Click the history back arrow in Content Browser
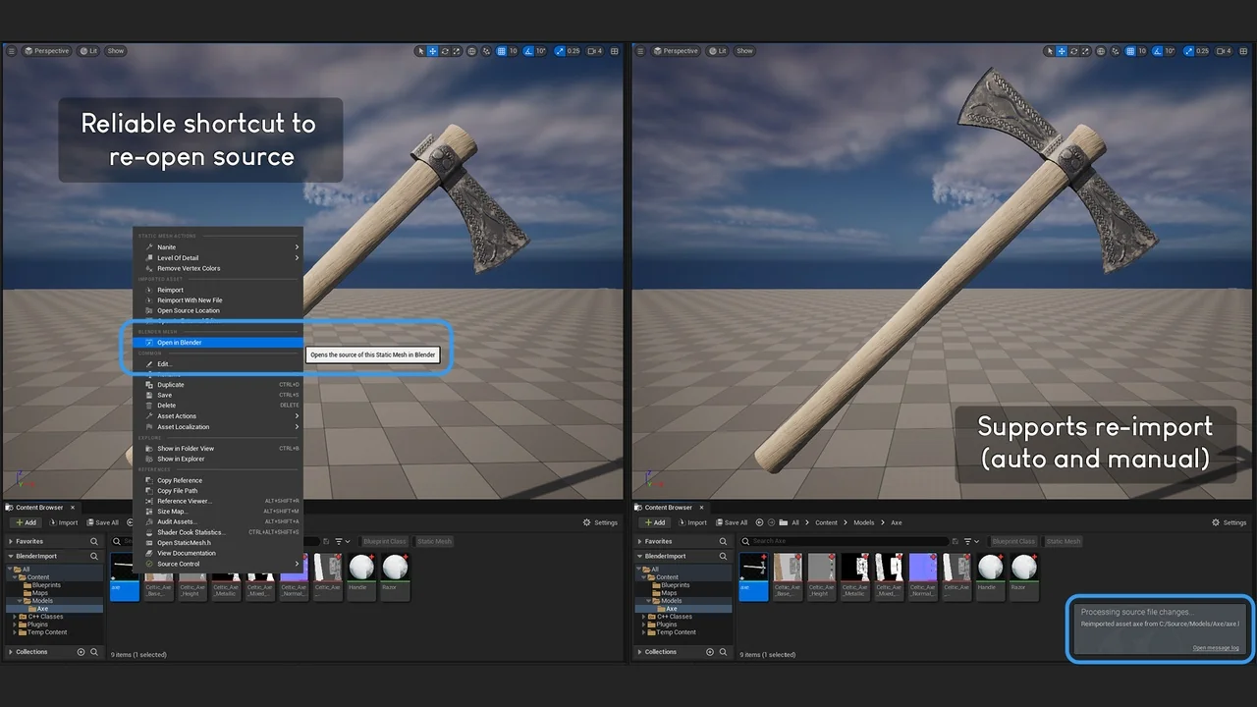Viewport: 1257px width, 707px height. click(759, 522)
